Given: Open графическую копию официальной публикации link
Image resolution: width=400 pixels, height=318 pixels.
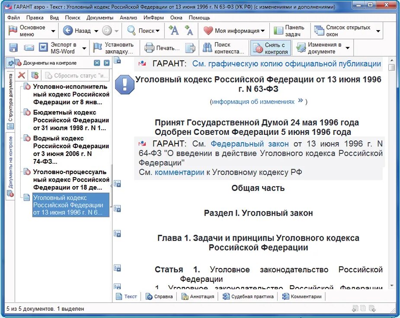Looking at the screenshot, I should (286, 64).
